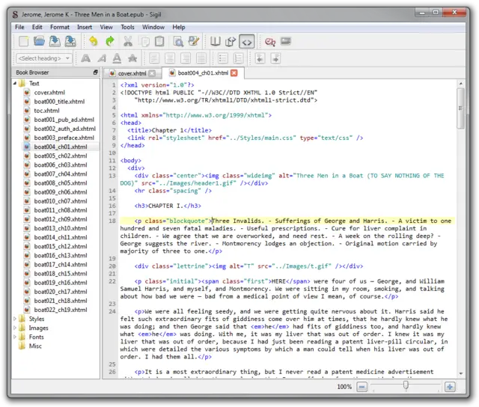Switch to the cover.xhtml tab
The width and height of the screenshot is (479, 407).
pyautogui.click(x=131, y=73)
